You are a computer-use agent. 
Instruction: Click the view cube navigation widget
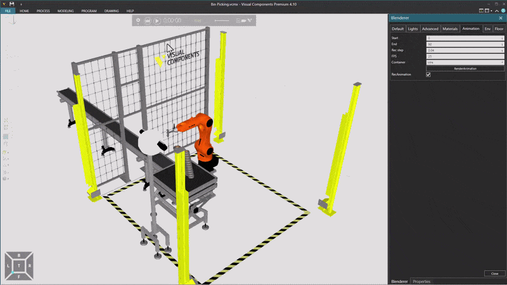coord(19,266)
